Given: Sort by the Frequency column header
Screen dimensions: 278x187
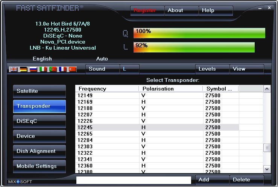Looking at the screenshot, I should (107, 89).
